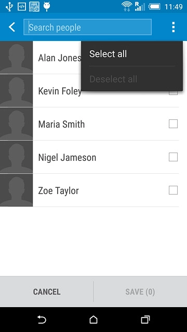
Task: Tap Kevin Foley contact photo
Action: pos(16,91)
